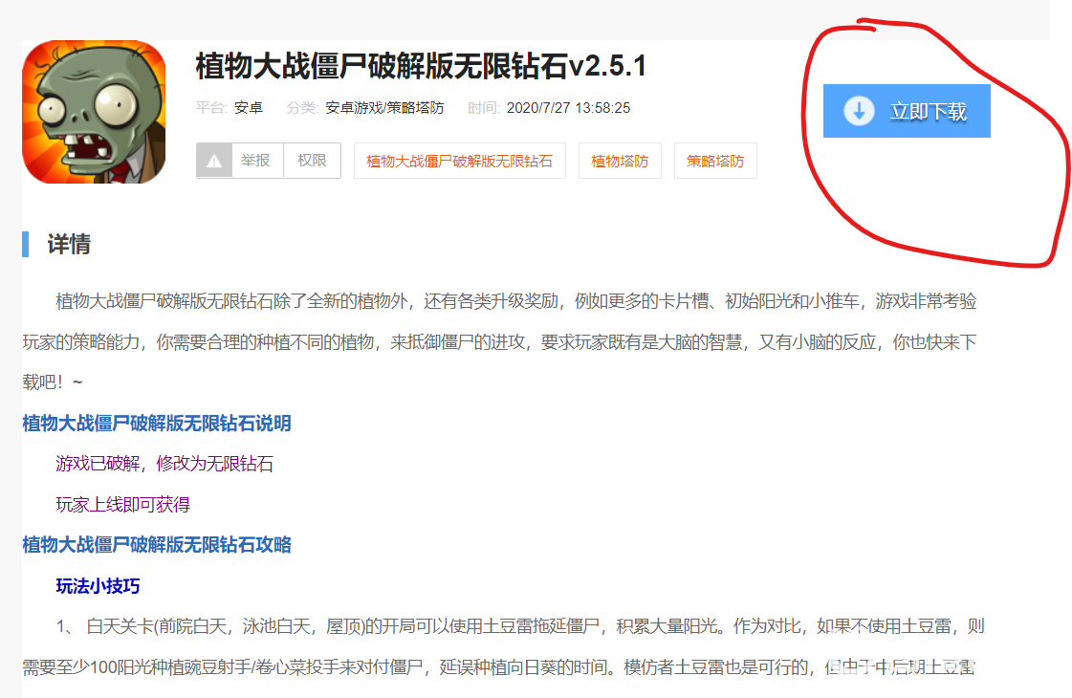The height and width of the screenshot is (698, 1072).
Task: Click the zombie head app icon
Action: coord(94,112)
